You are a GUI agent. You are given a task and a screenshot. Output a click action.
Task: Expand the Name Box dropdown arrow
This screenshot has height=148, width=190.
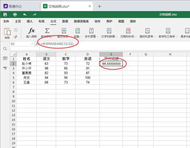point(32,44)
